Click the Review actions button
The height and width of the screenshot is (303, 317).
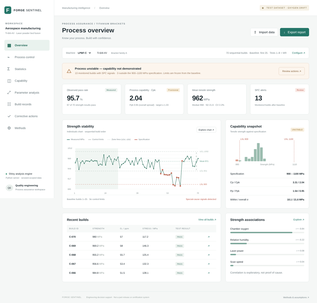pos(292,71)
